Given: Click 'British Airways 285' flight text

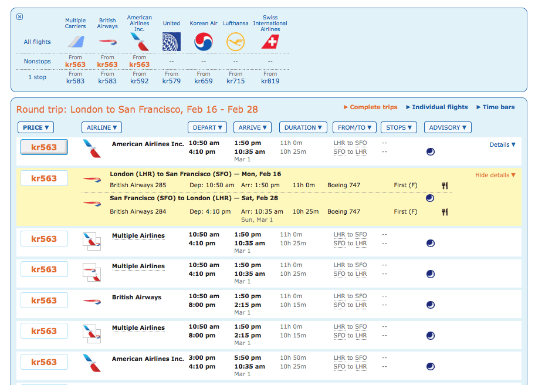Looking at the screenshot, I should click(138, 185).
